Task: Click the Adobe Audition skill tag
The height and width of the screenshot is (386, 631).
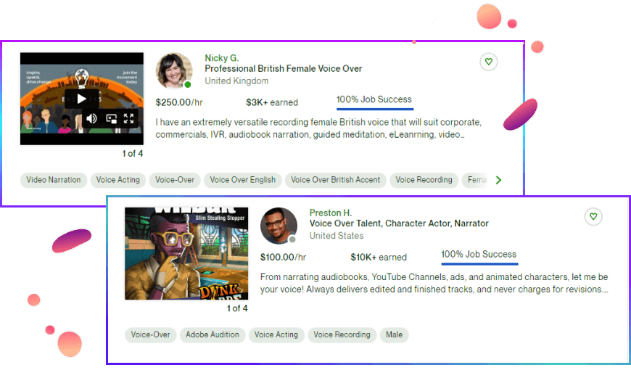Action: pos(212,334)
